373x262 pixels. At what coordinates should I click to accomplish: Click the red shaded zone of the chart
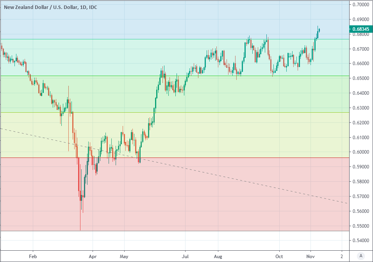pyautogui.click(x=234, y=203)
